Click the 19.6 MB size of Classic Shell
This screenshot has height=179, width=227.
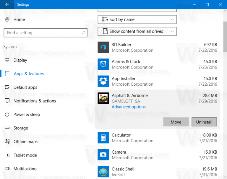coord(210,169)
